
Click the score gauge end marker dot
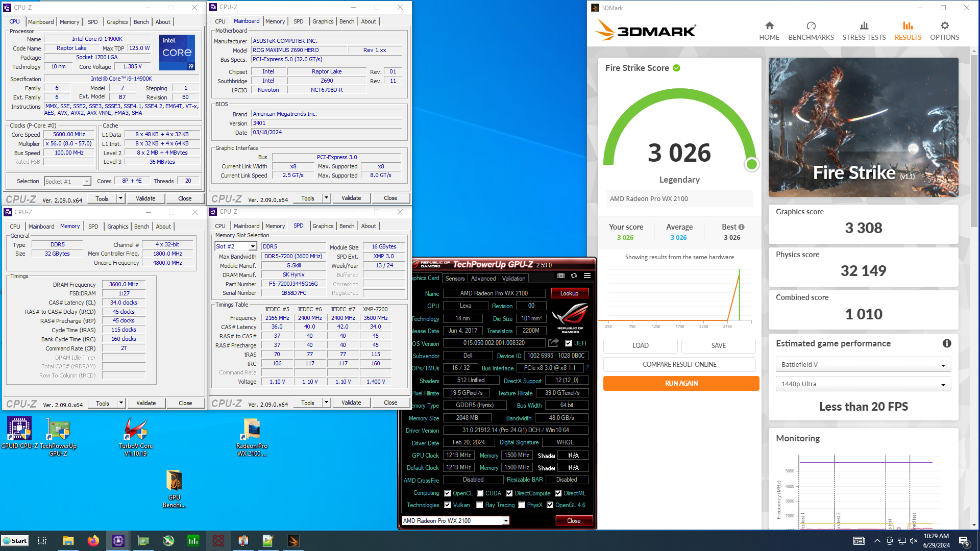(751, 164)
